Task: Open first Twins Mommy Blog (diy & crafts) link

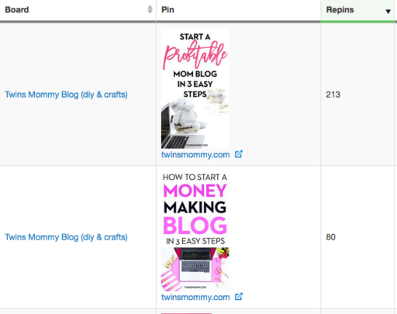Action: click(66, 95)
